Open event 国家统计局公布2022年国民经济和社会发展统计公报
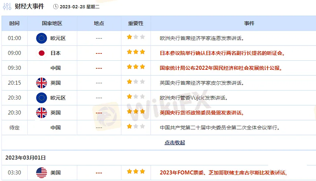Screen dimensions: 316x181 221,68
